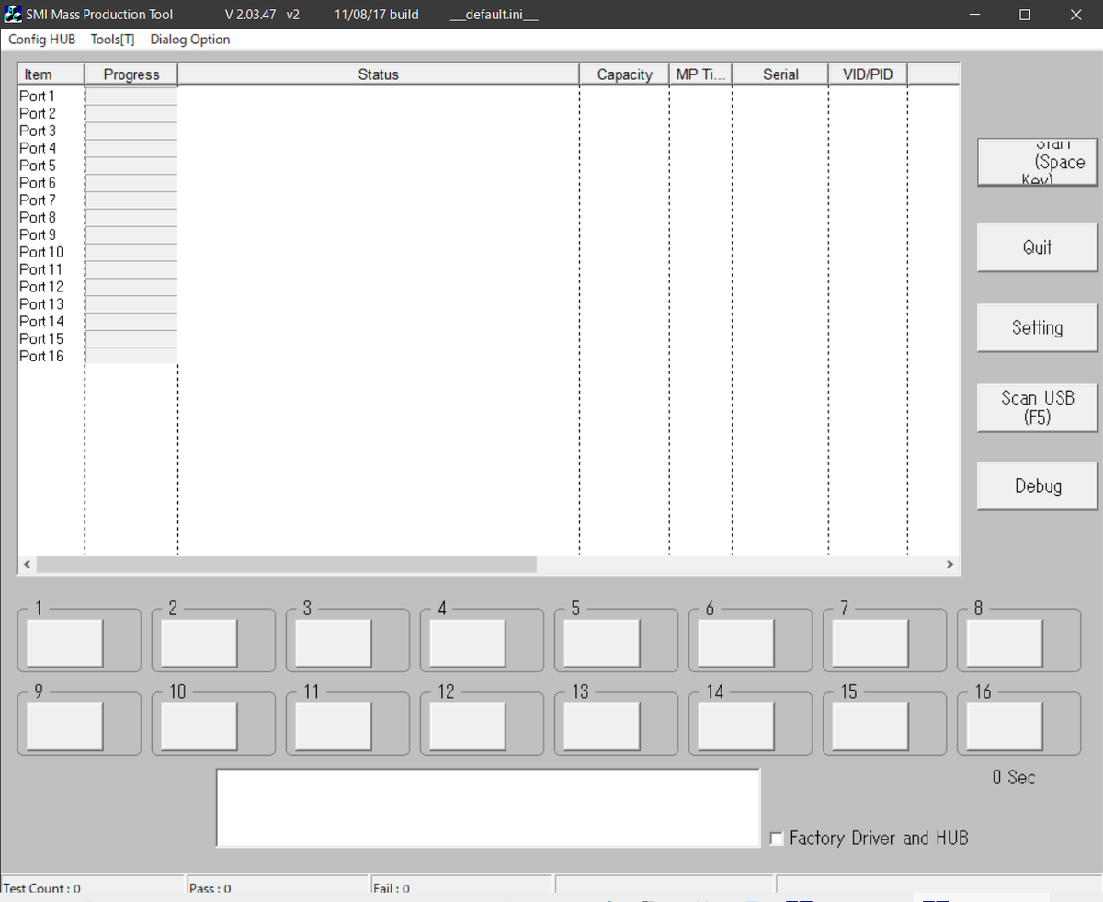
Task: Click the Debug button
Action: (1038, 486)
